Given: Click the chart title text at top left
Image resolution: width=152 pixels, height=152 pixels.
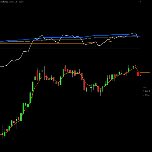Looking at the screenshot, I should click(12, 2).
